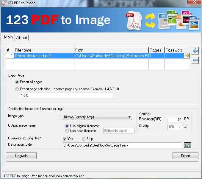Click the BMP file icon in the banner
This screenshot has height=179, width=202.
pos(194,23)
